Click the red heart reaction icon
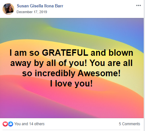Image resolution: width=145 pixels, height=131 pixels. tap(5, 124)
